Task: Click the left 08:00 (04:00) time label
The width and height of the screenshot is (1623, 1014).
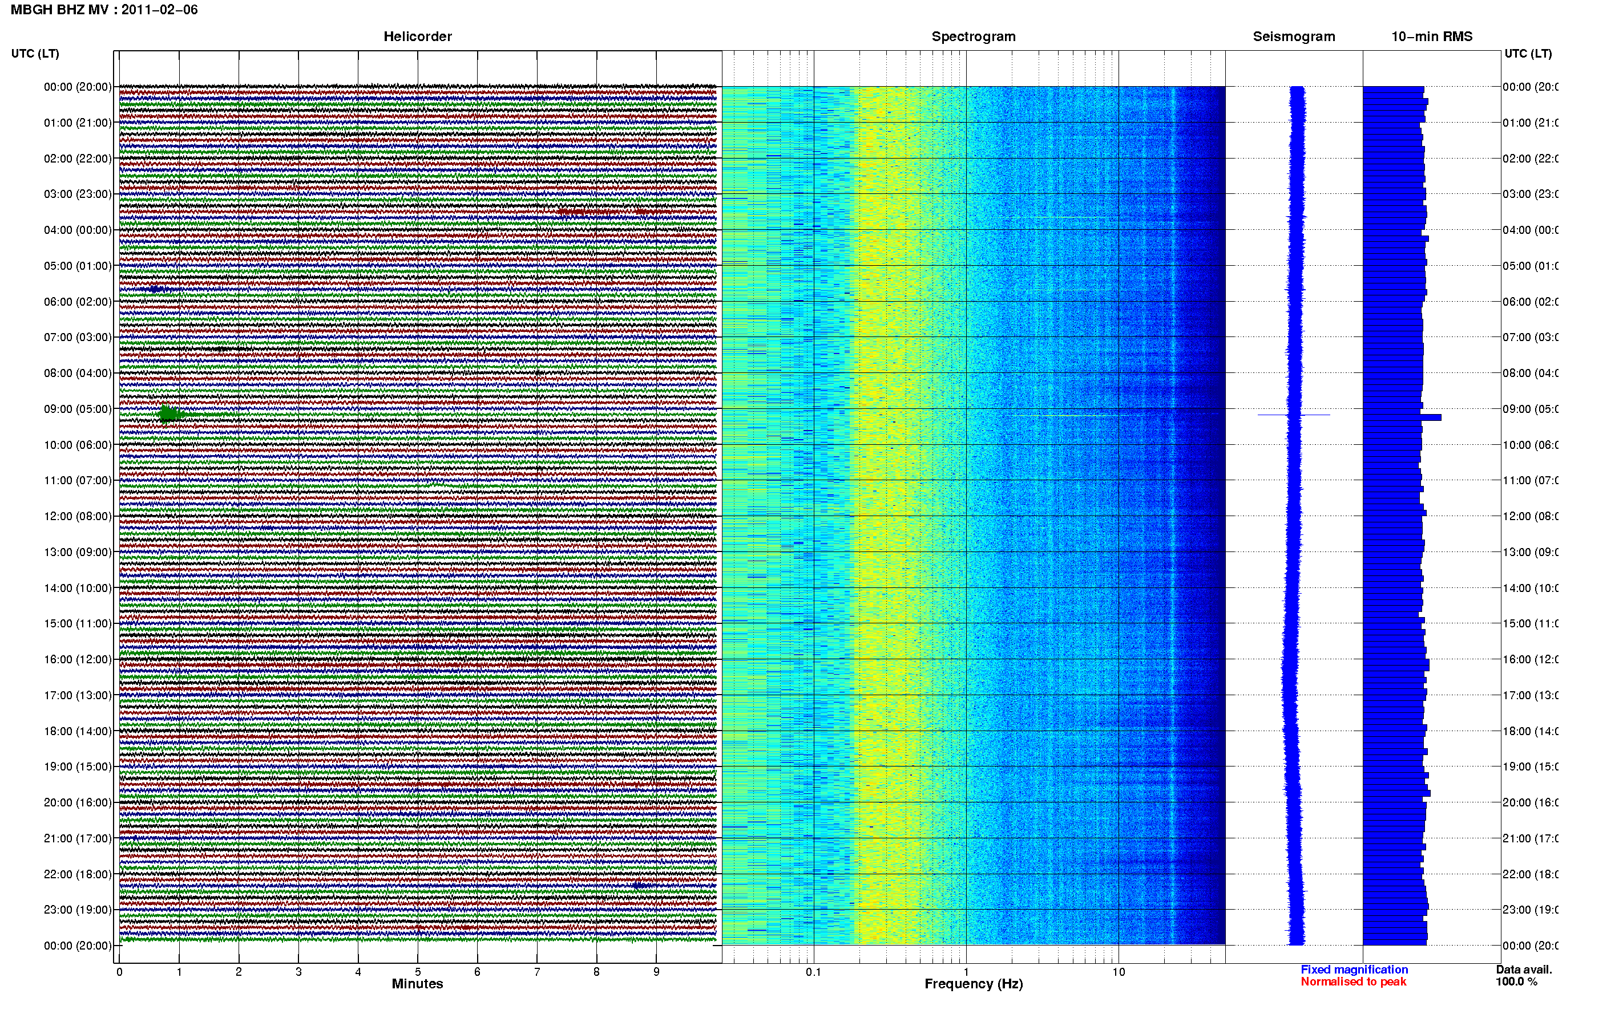Action: point(78,373)
